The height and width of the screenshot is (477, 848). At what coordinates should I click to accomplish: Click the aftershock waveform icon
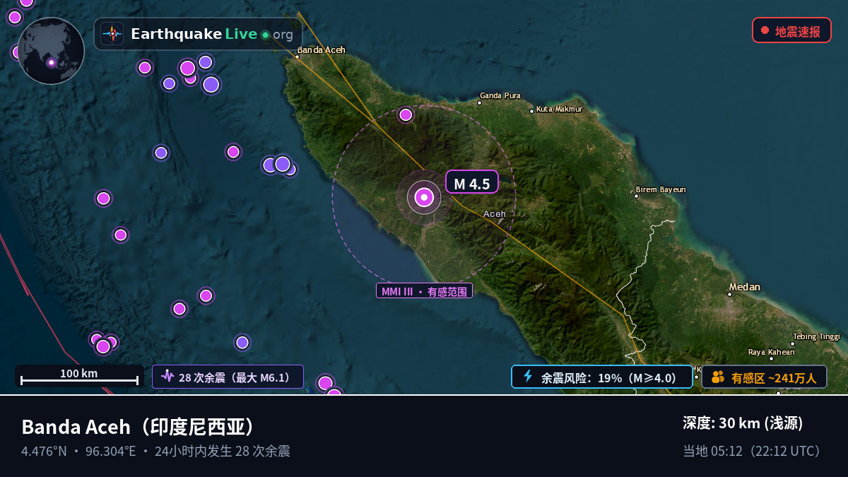pos(167,377)
